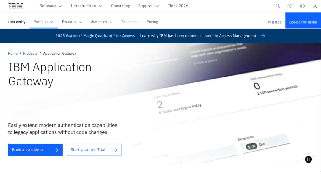Click Book a live demo in navigation bar

tap(303, 20)
